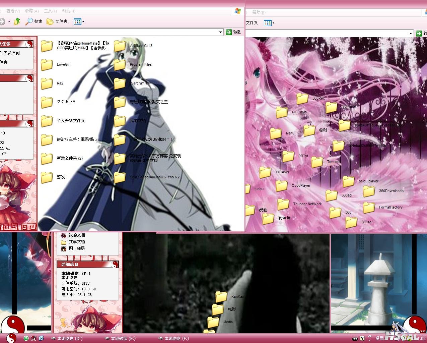Open 帮助(H) menu in right window

pos(259,12)
